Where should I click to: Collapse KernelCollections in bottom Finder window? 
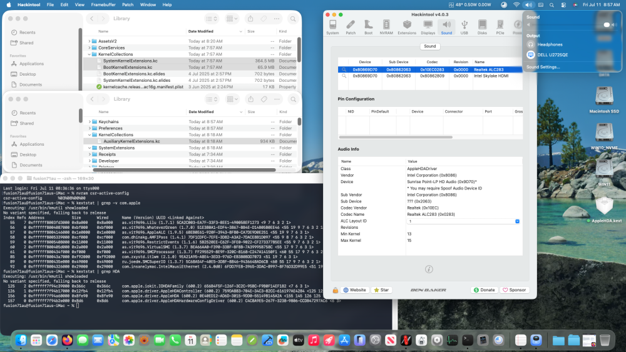[90, 135]
